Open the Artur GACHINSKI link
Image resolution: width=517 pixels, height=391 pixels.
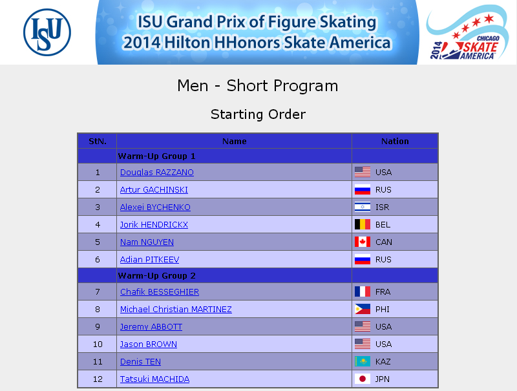pos(154,190)
